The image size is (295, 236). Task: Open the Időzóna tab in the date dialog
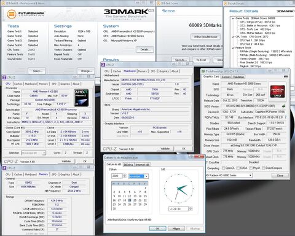tap(128, 165)
